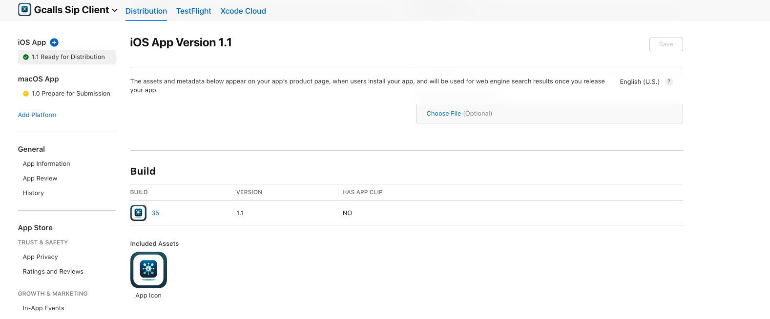This screenshot has height=319, width=770.
Task: Click the Add Platform link
Action: tap(37, 115)
